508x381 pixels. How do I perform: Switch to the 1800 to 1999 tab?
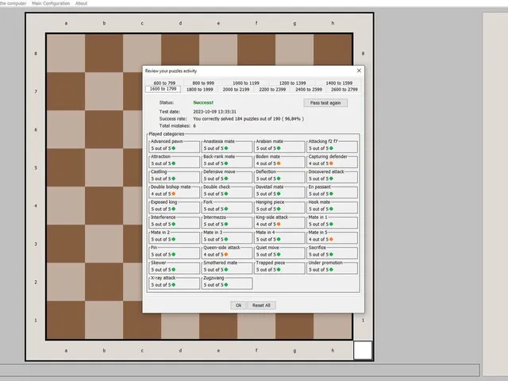point(199,90)
